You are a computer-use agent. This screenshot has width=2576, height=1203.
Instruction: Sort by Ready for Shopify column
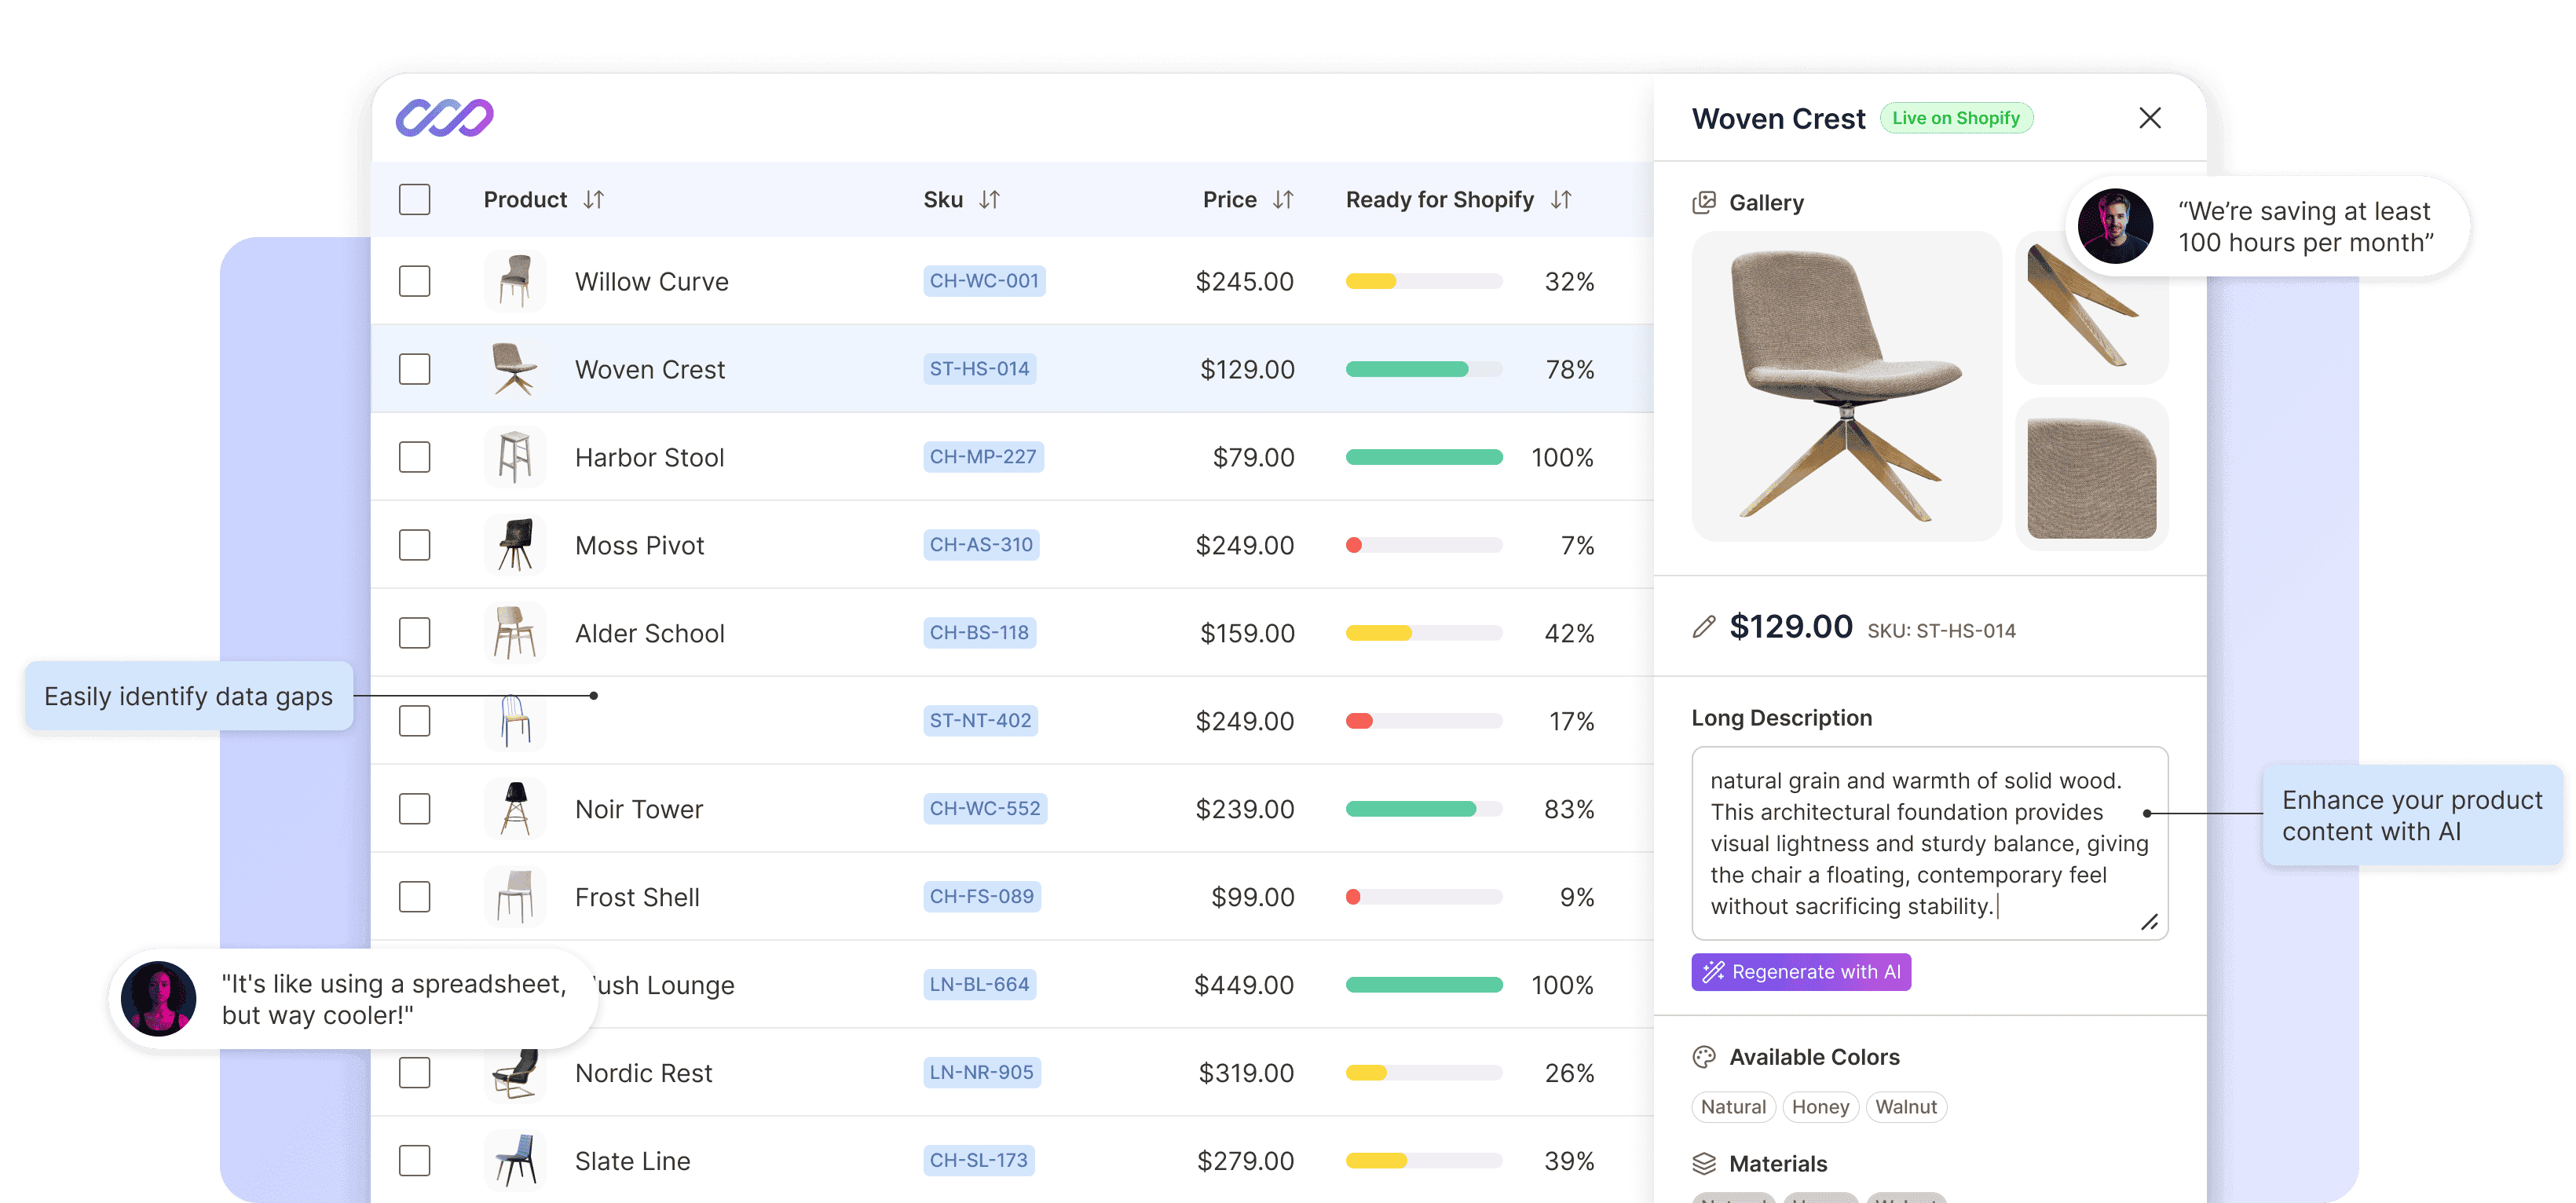click(1561, 200)
